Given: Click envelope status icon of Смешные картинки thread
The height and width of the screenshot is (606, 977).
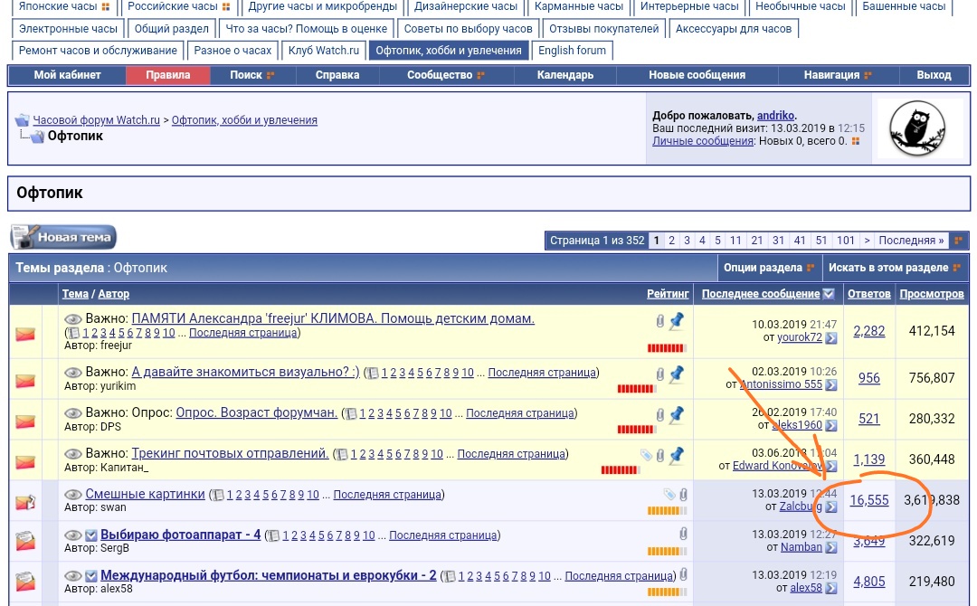Looking at the screenshot, I should coord(25,502).
